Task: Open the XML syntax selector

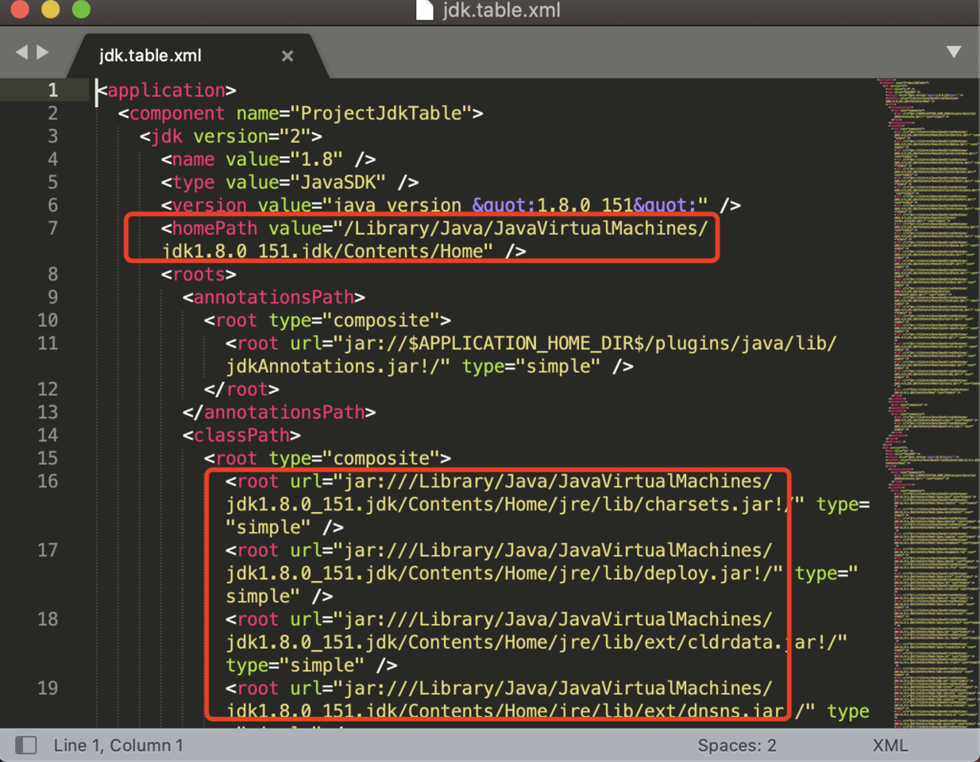Action: tap(889, 745)
